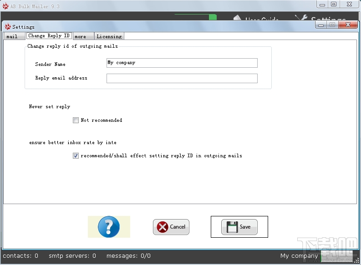
Task: Open Settings wrench in main window
Action: click(320, 18)
